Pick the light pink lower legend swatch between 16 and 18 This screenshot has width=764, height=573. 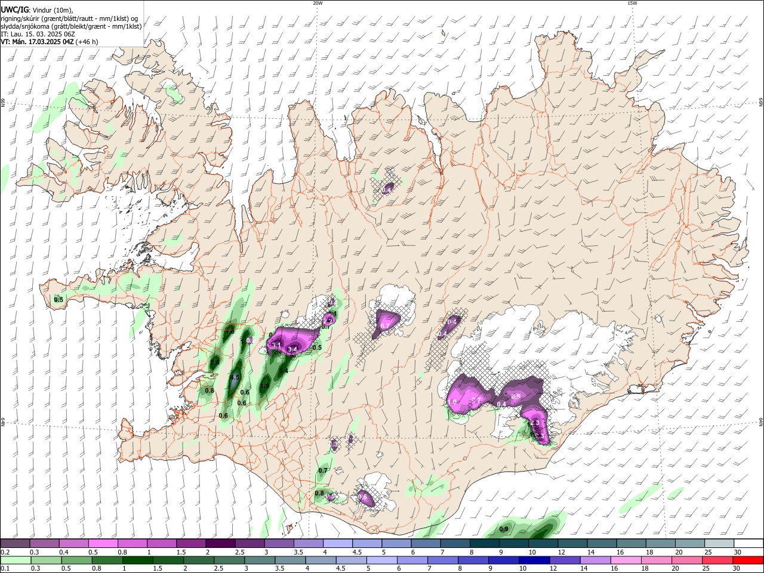626,560
